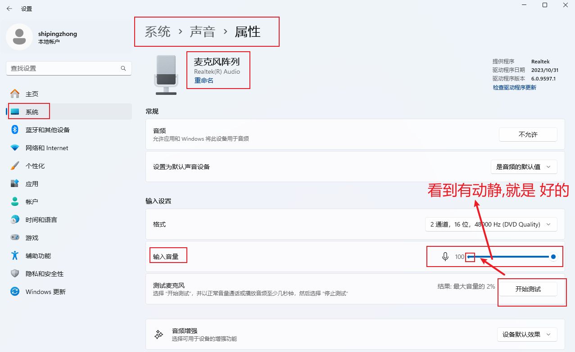Expand 音频增强 设备默认效果 dropdown
This screenshot has height=352, width=575.
tap(527, 334)
